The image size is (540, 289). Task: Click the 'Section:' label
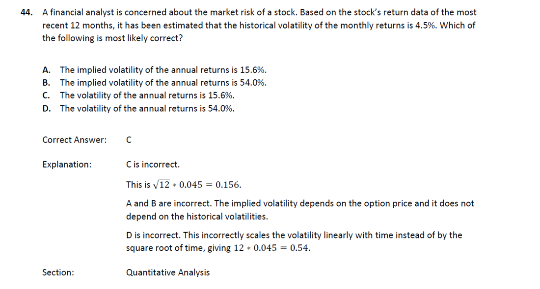click(58, 272)
